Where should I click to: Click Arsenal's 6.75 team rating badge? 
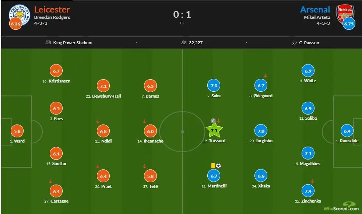pos(349,24)
